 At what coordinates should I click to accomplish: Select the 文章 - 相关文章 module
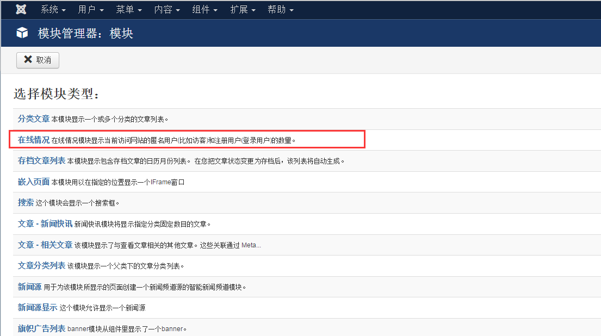pos(45,245)
